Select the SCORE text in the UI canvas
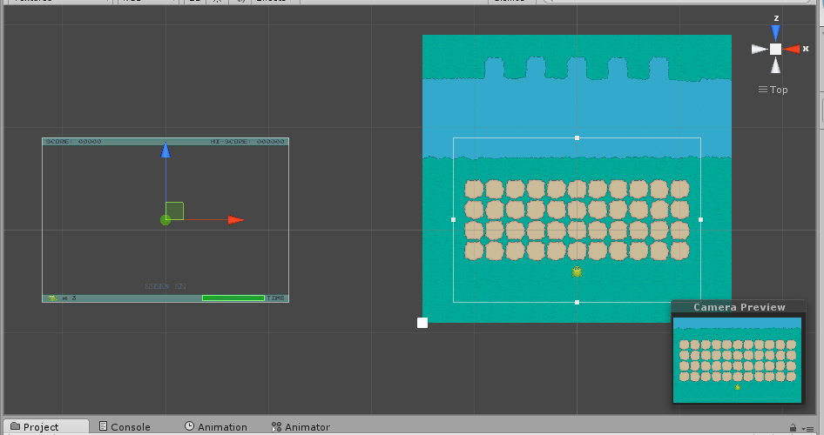This screenshot has width=824, height=435. click(73, 142)
